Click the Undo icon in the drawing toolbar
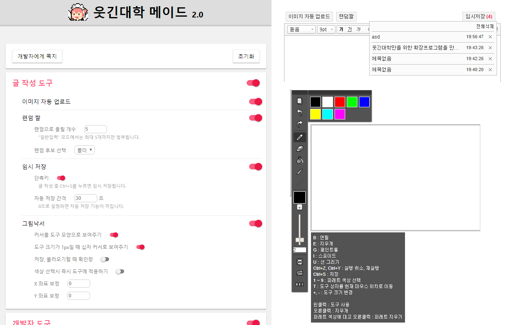Viewport: 521px width, 325px height. click(x=300, y=113)
